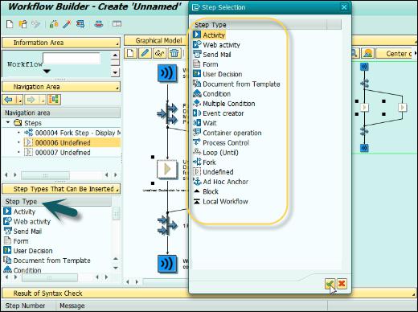Viewport: 418px width, 312px height.
Task: Collapse the Steps folder in navigation tree
Action: coord(8,122)
